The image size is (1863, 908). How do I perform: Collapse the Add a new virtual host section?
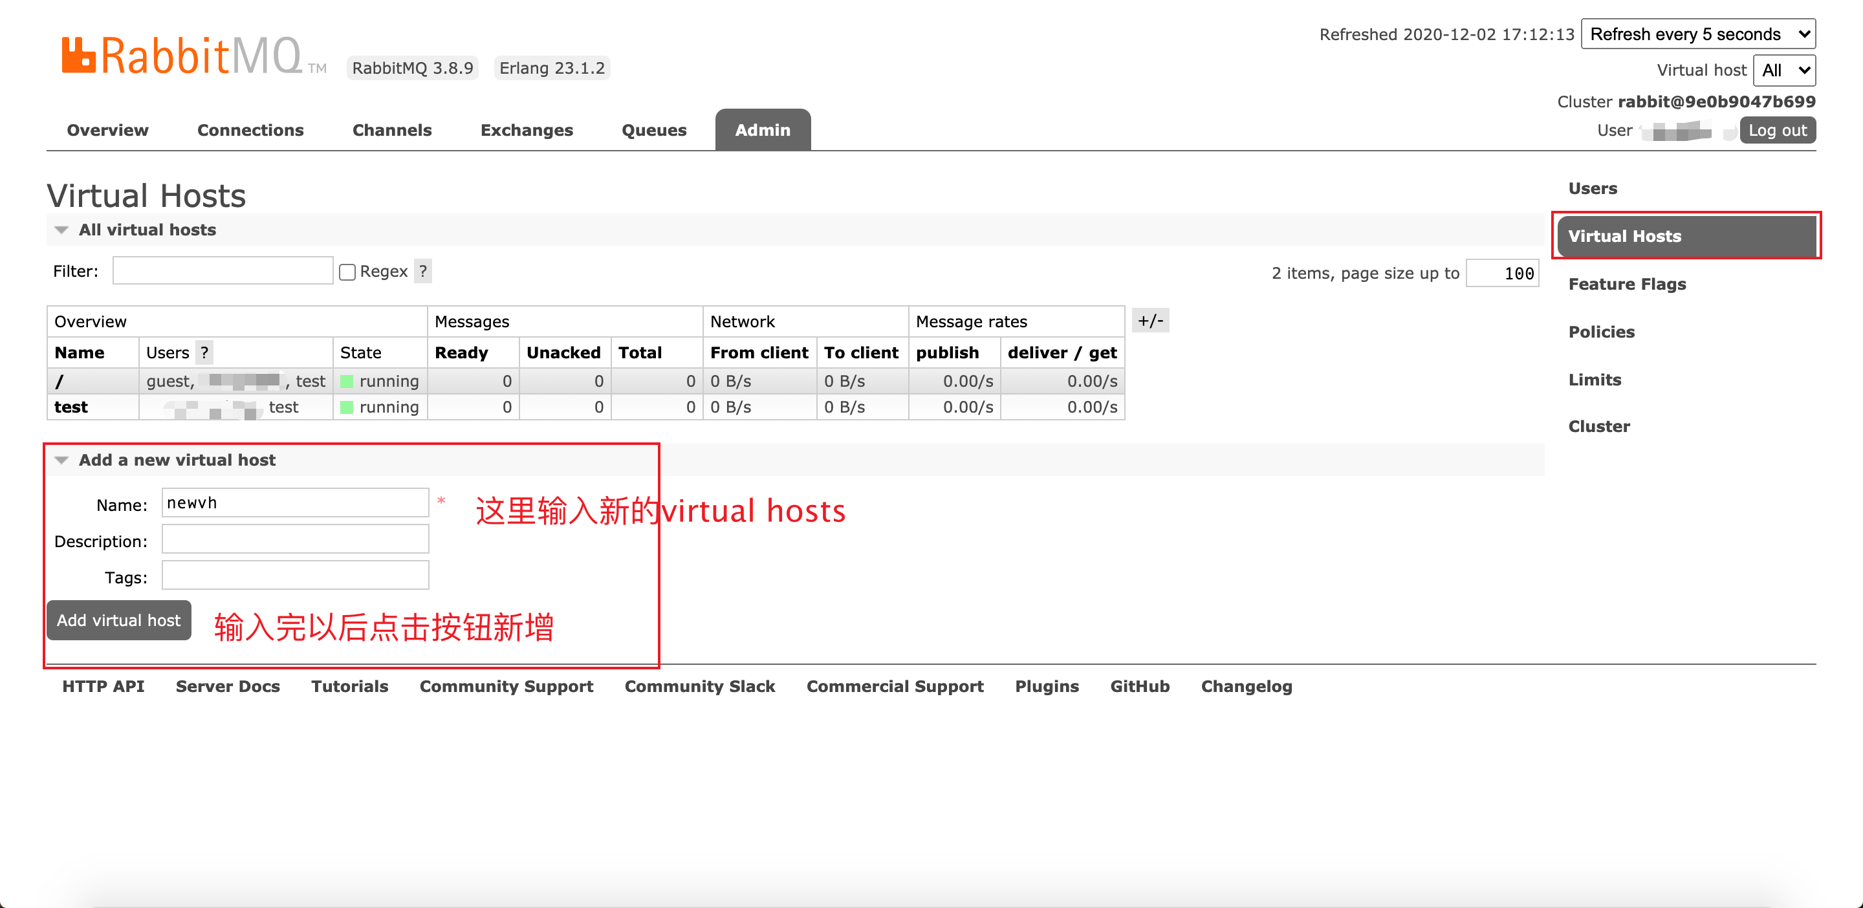(x=61, y=460)
